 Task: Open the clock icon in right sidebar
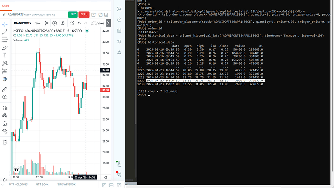(x=119, y=20)
